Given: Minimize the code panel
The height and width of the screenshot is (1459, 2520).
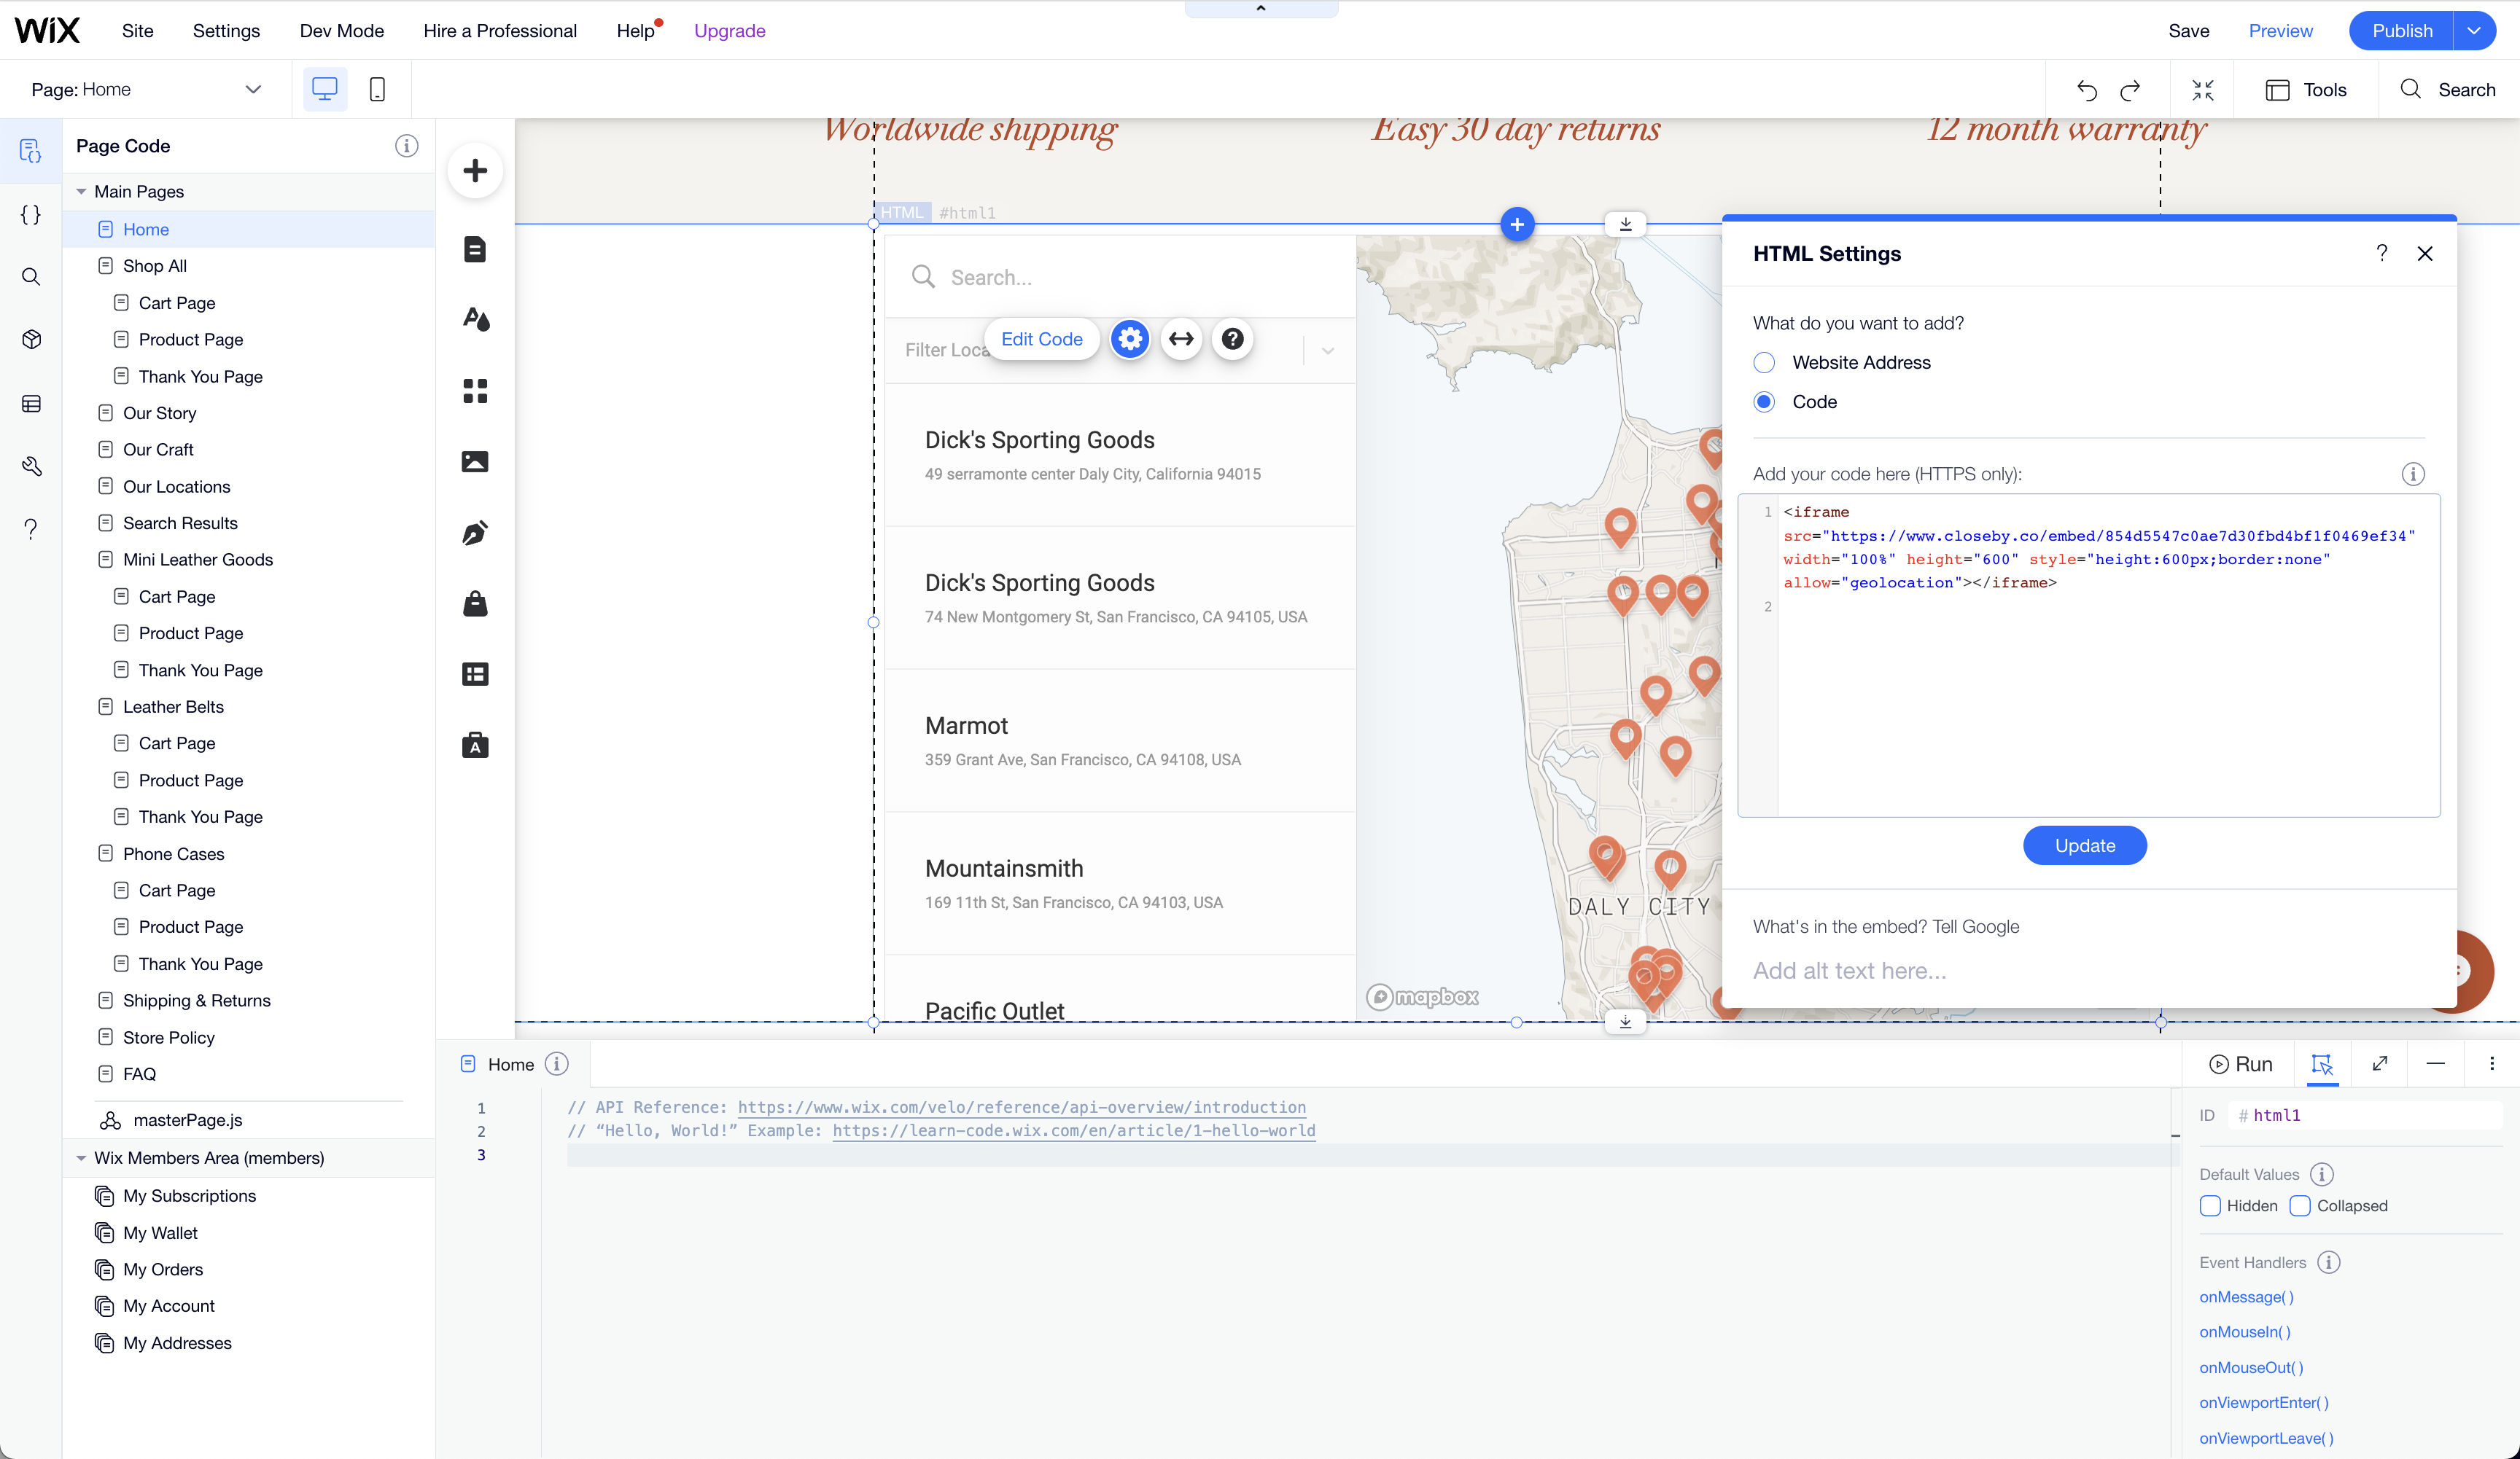Looking at the screenshot, I should 2436,1063.
